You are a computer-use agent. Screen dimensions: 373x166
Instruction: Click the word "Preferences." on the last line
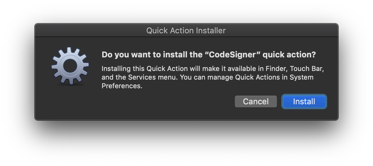[x=122, y=86]
